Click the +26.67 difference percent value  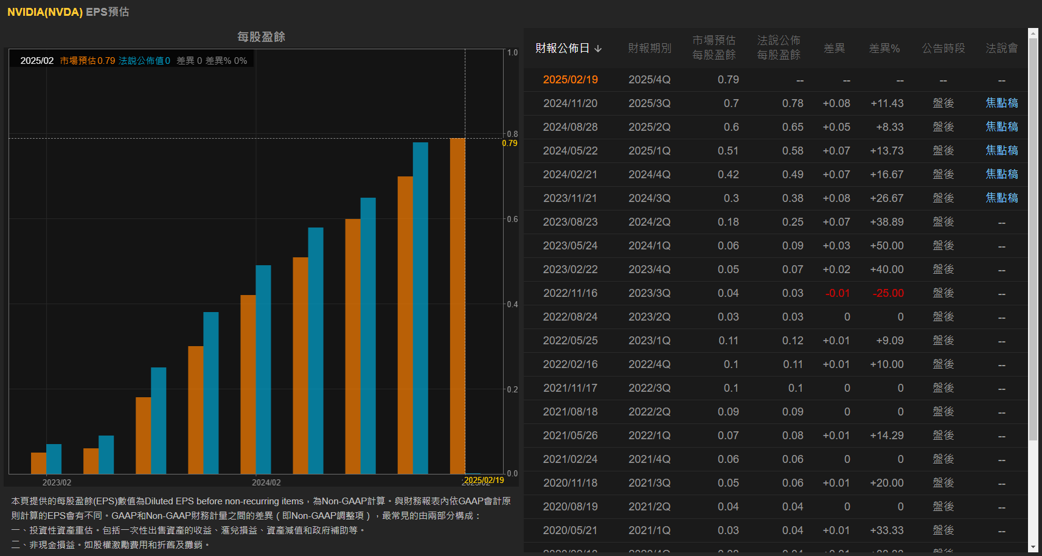[x=887, y=198]
